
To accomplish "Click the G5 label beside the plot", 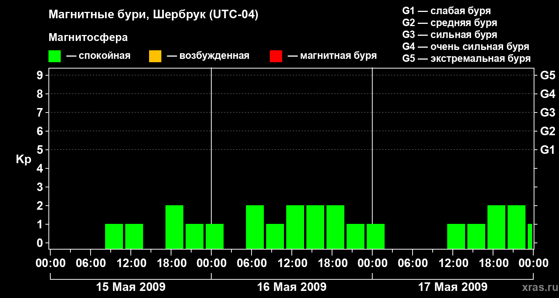I will [x=547, y=75].
